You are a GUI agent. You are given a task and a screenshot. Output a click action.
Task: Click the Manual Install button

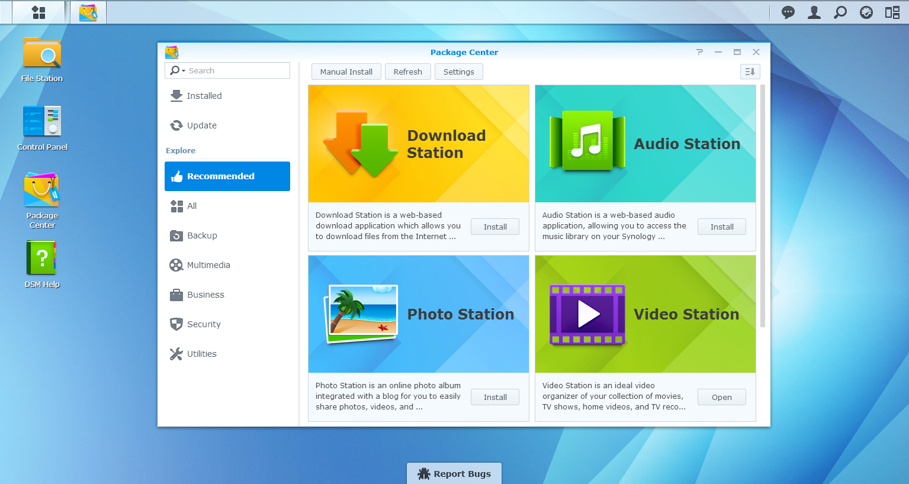click(x=346, y=72)
